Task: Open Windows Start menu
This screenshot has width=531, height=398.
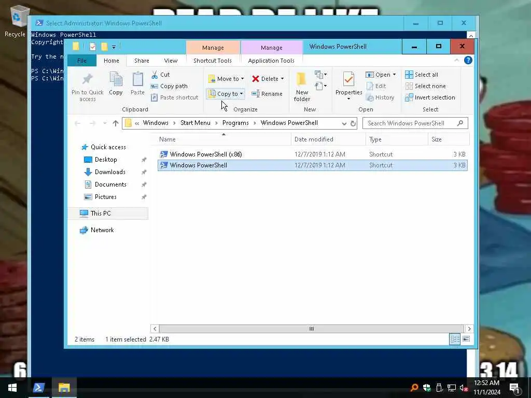Action: click(x=12, y=388)
